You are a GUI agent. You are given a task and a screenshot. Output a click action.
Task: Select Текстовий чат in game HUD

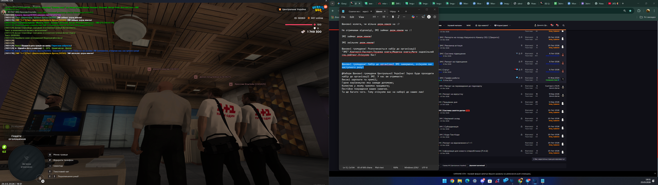(x=61, y=172)
